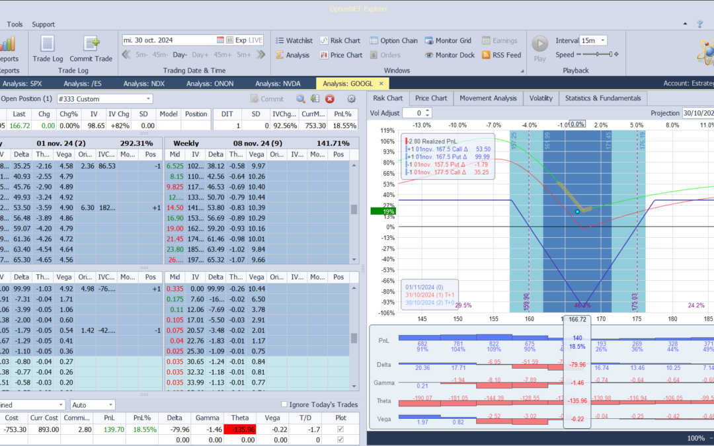Close the Analysis: GOOGL tab

(381, 83)
